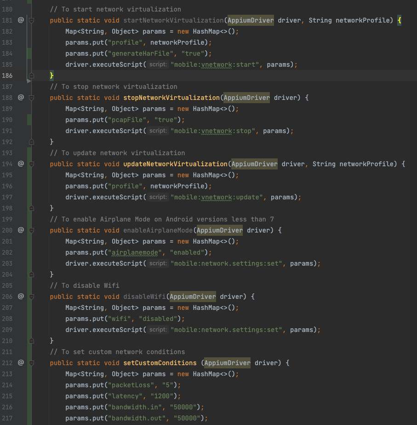The height and width of the screenshot is (425, 417).
Task: Click the fold end marker on line 210
Action: pos(31,341)
